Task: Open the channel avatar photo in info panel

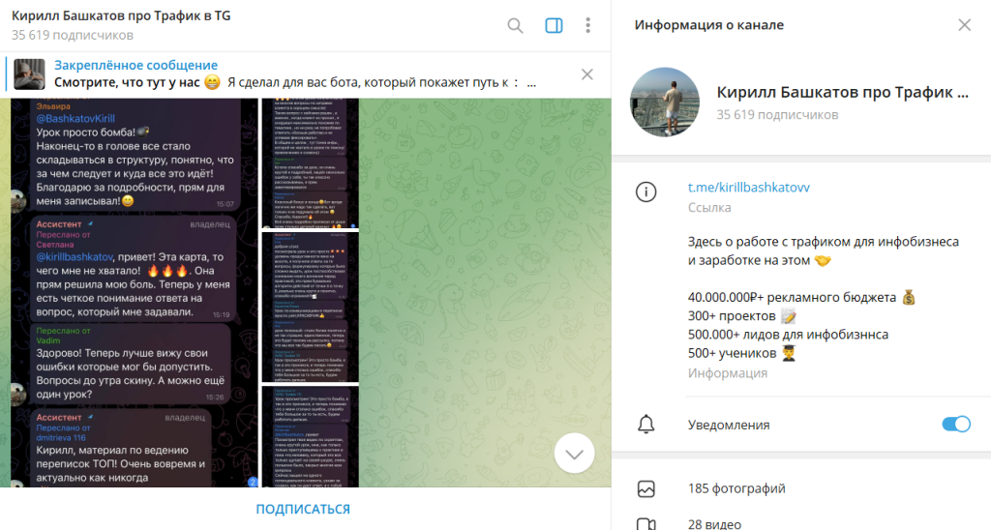Action: coord(665,103)
